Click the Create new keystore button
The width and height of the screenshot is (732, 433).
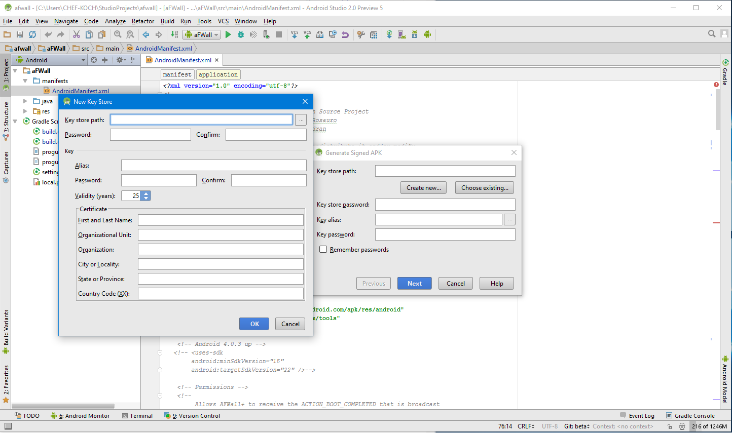click(x=423, y=187)
